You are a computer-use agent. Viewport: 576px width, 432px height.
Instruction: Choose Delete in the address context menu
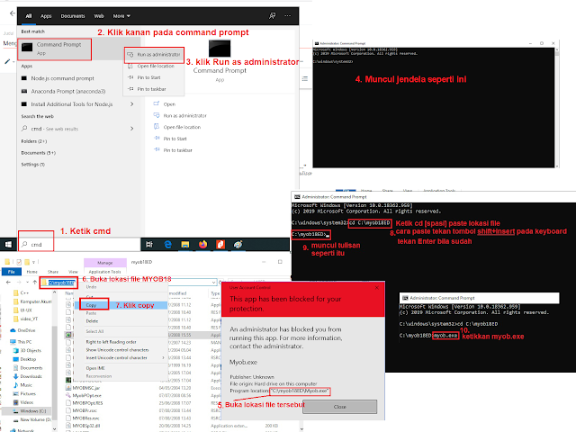click(92, 321)
